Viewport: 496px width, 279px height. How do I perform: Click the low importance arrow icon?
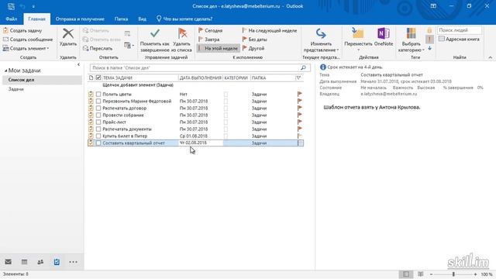click(429, 48)
